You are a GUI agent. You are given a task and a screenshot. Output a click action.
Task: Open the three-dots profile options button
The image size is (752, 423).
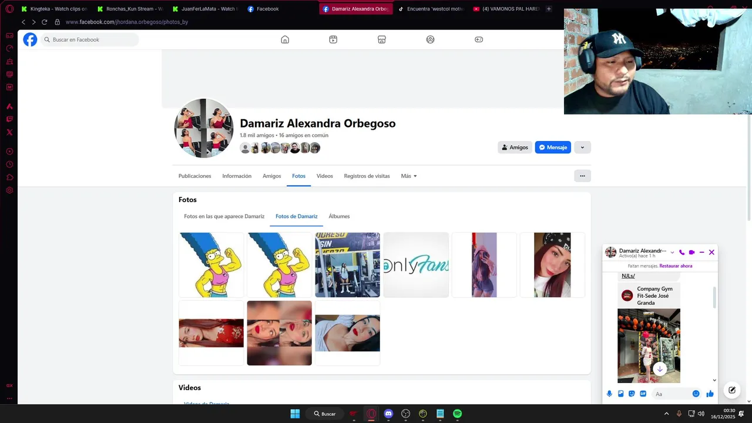582,176
